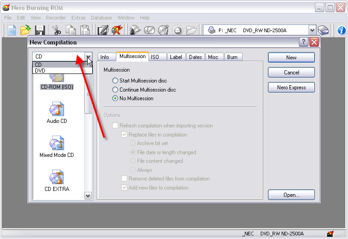This screenshot has width=348, height=239.
Task: Switch to the Info tab
Action: [x=107, y=57]
